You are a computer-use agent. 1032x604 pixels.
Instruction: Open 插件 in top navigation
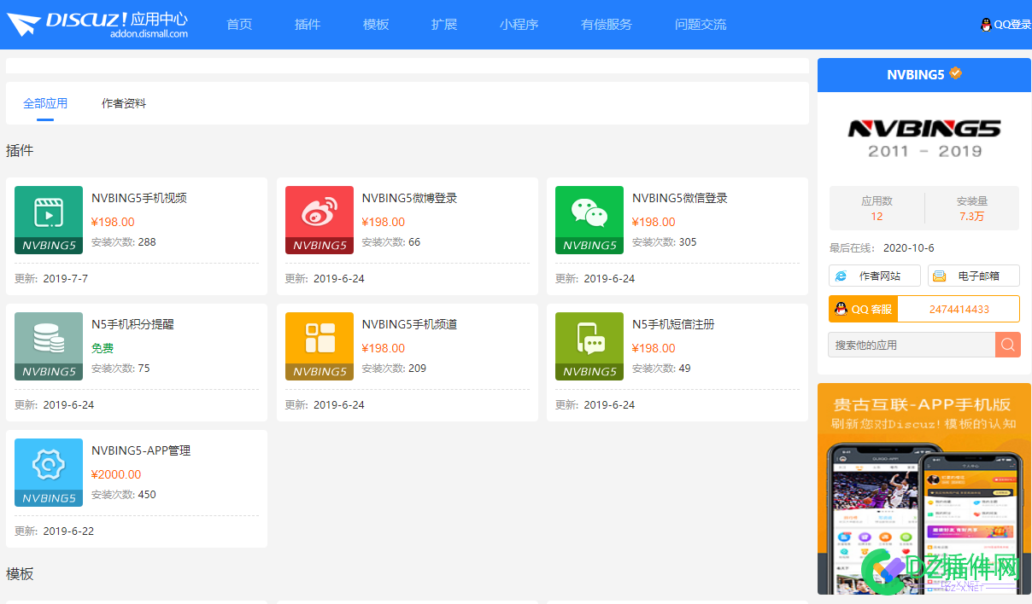point(308,25)
